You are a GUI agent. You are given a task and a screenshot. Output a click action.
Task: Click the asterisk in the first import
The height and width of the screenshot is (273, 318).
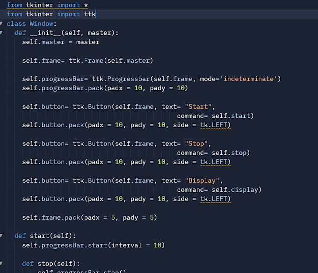coord(86,5)
